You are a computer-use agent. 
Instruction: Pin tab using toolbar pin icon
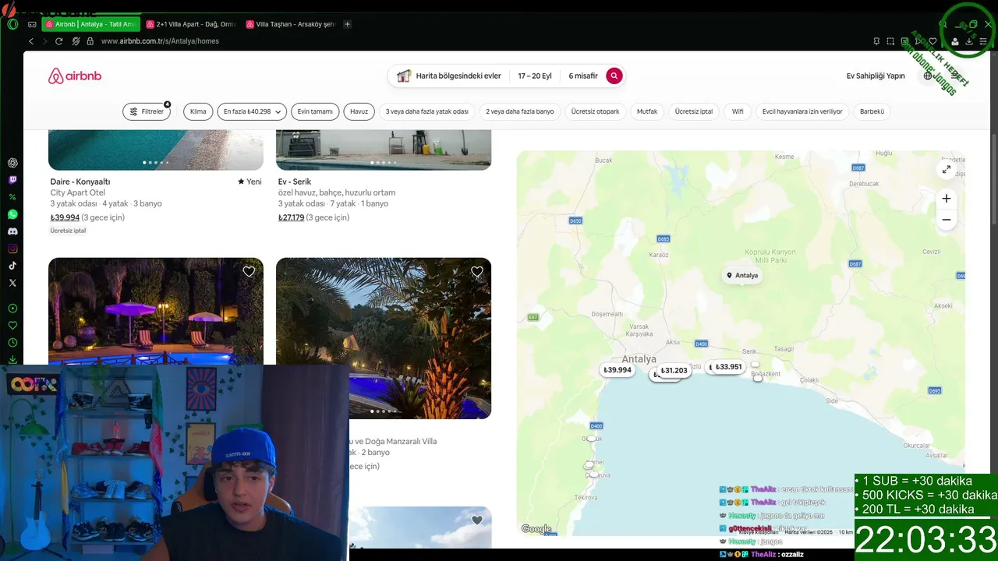(876, 41)
